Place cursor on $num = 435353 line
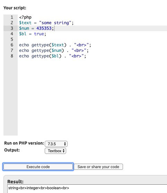The width and height of the screenshot is (167, 193). [x=36, y=28]
